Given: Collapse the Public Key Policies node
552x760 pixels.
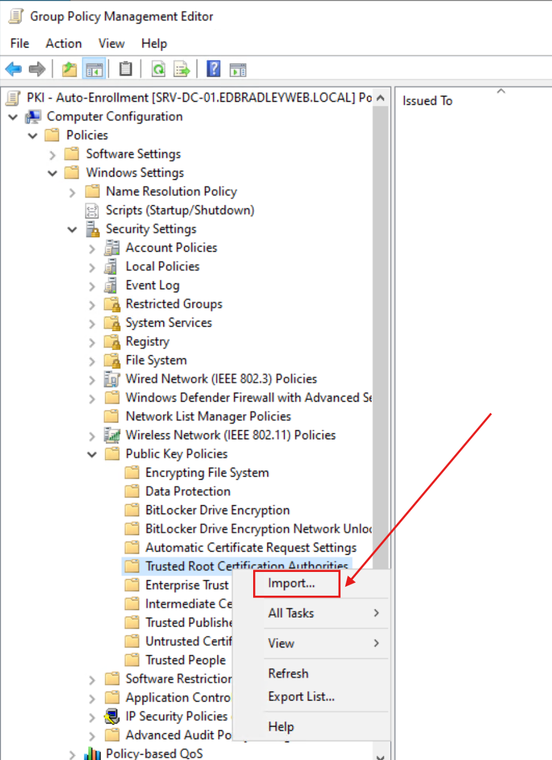Looking at the screenshot, I should (x=92, y=454).
